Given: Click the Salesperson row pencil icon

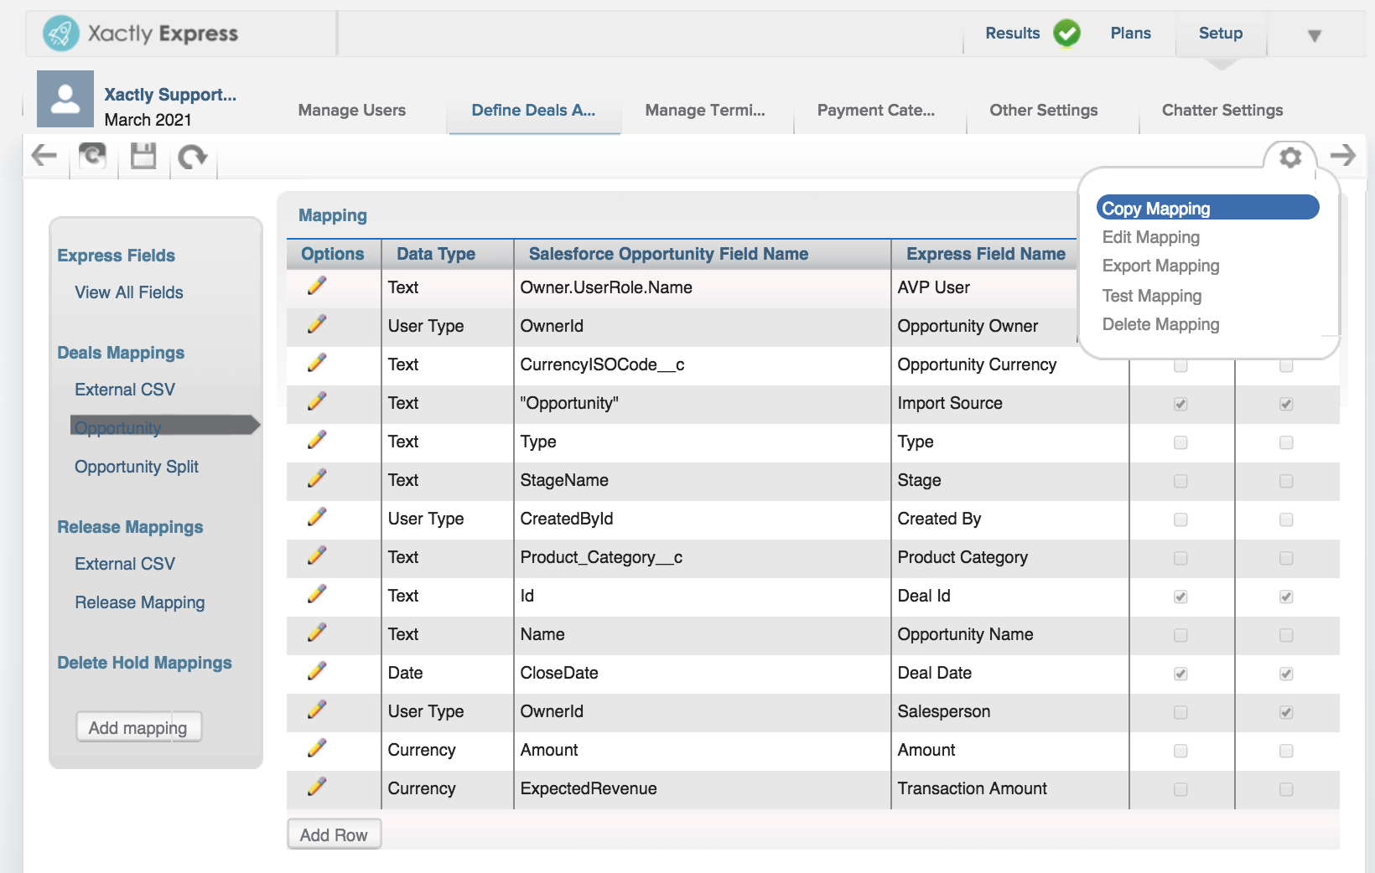Looking at the screenshot, I should 317,710.
